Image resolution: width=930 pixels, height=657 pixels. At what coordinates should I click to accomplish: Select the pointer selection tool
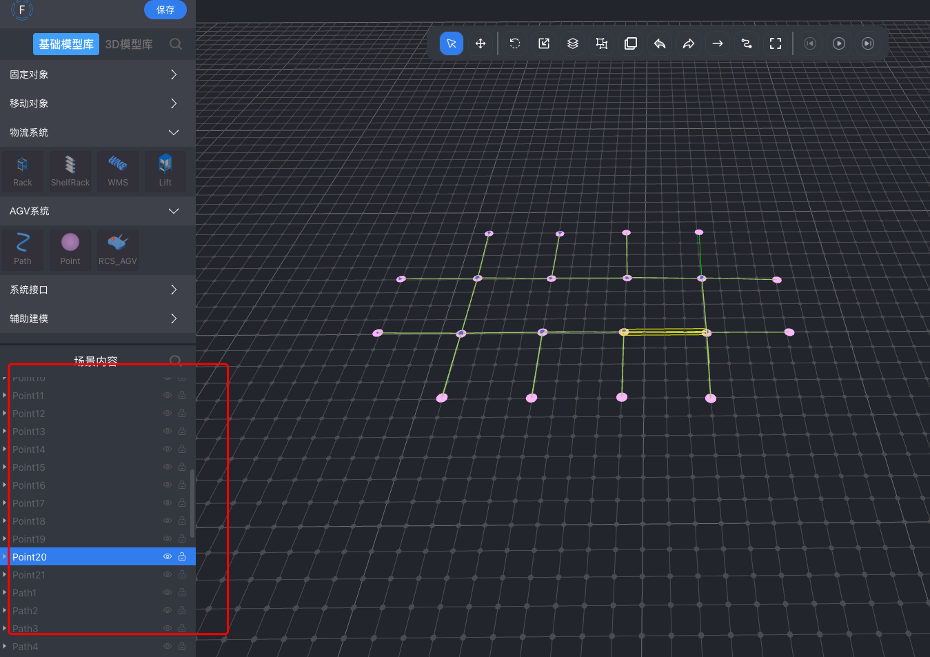point(452,43)
